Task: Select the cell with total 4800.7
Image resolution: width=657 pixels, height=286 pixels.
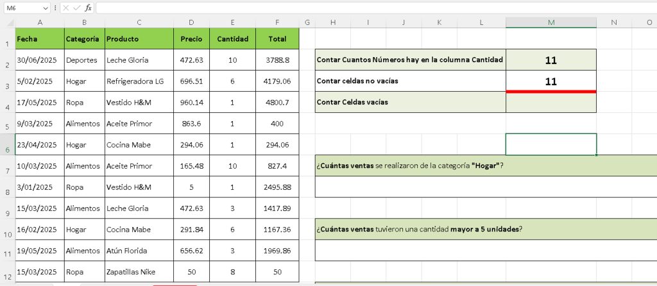Action: 277,103
